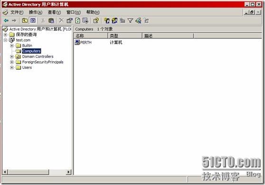Select the ForeignSecurityPrincipals tree item
The width and height of the screenshot is (265, 185).
click(43, 62)
